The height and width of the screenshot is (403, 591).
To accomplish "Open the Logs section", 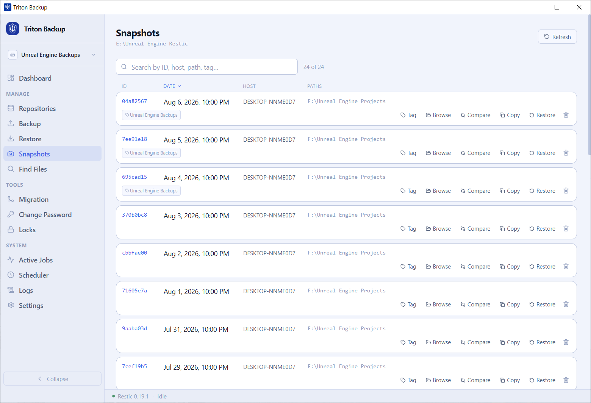I will coord(52,290).
